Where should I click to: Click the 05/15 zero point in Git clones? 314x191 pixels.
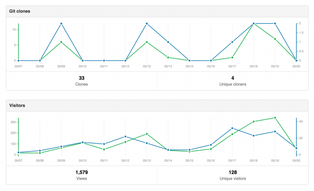pos(189,61)
